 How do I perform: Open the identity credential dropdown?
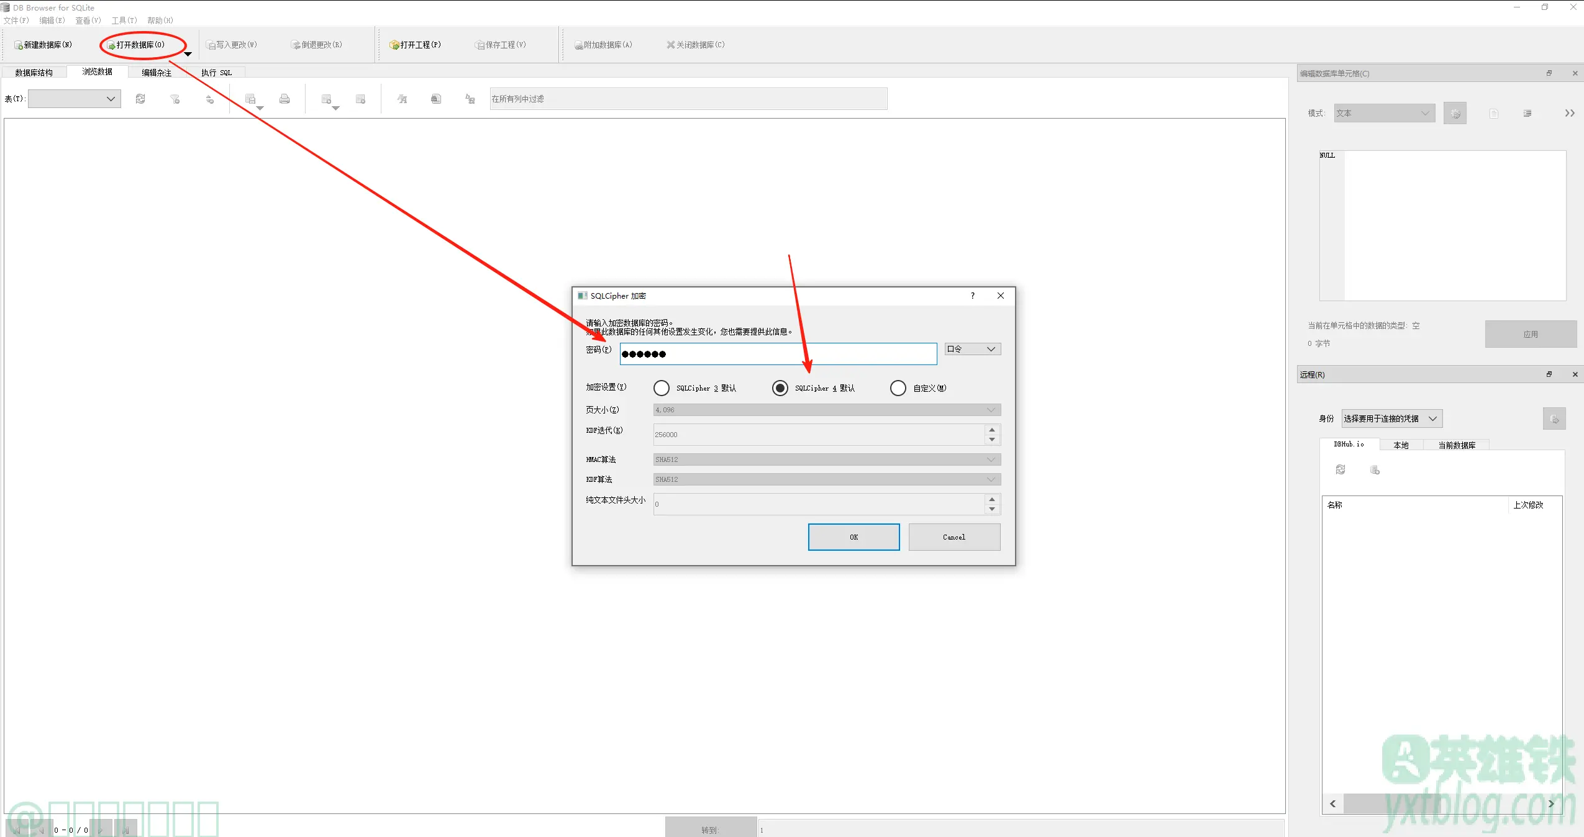[x=1391, y=418]
